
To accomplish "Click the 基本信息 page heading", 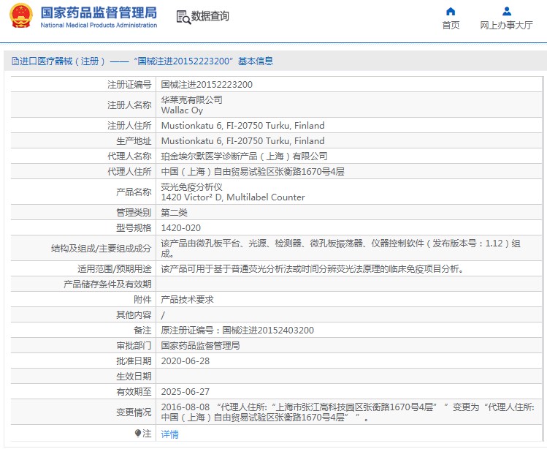I will coord(256,61).
